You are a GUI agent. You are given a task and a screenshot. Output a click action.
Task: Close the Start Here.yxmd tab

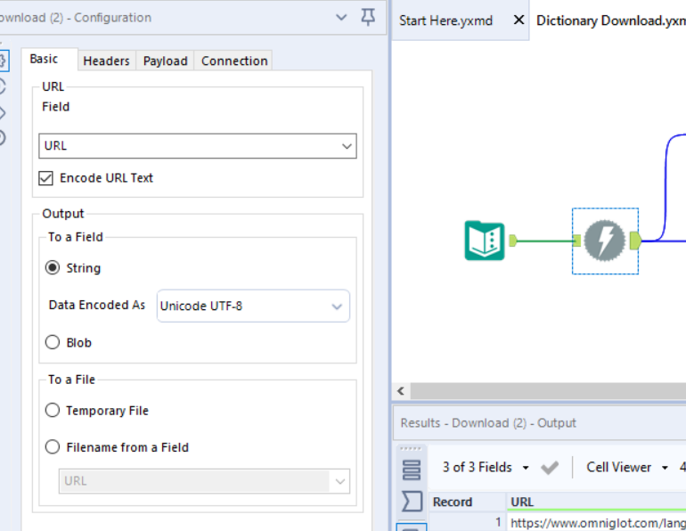tap(519, 20)
